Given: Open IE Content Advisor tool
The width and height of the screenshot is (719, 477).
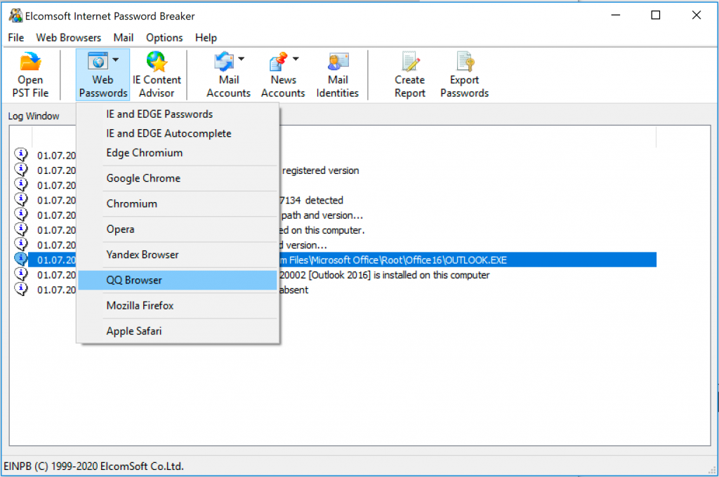Looking at the screenshot, I should coord(156,74).
